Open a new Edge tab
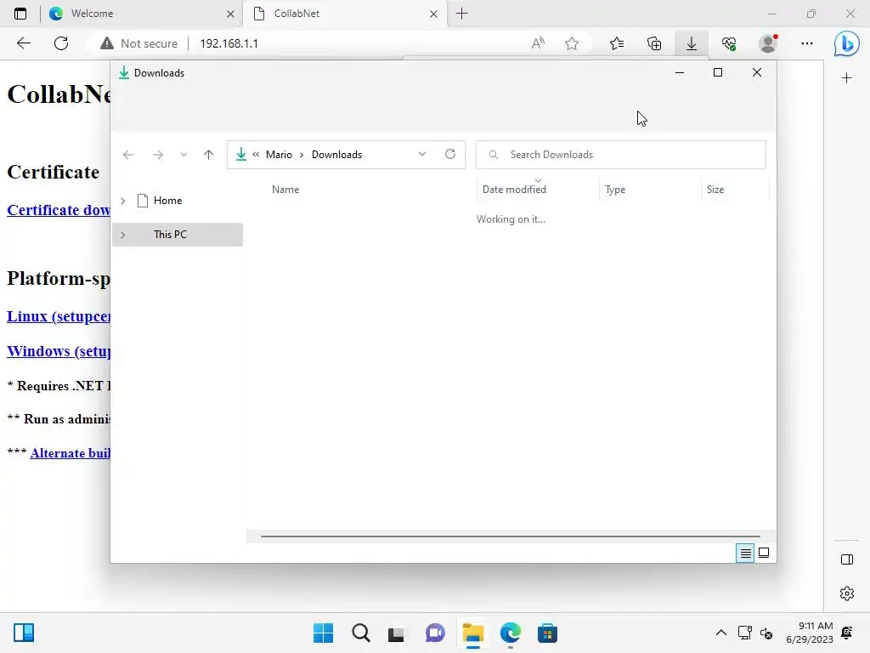Image resolution: width=870 pixels, height=653 pixels. pos(461,14)
